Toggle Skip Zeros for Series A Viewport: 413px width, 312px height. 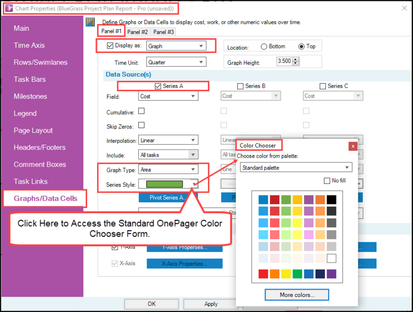[141, 125]
